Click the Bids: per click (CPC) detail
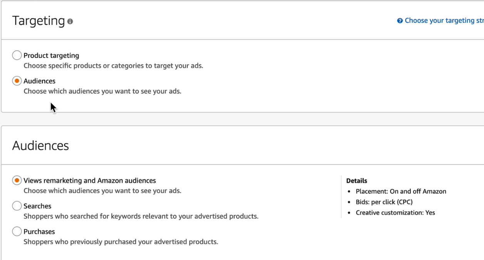484x260 pixels. [x=384, y=202]
